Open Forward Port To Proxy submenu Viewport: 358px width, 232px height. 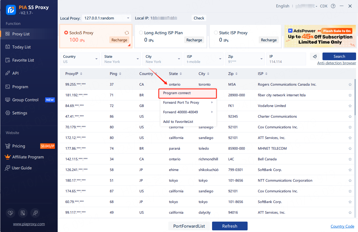click(188, 103)
